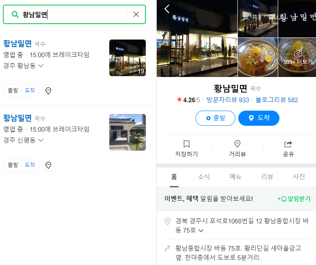Click the green search magnifier icon
The width and height of the screenshot is (316, 265).
pos(15,14)
